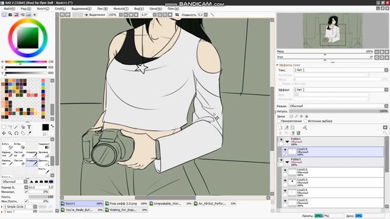Switch to the You're_Really_Buf... tab
The height and width of the screenshot is (219, 390).
82,210
